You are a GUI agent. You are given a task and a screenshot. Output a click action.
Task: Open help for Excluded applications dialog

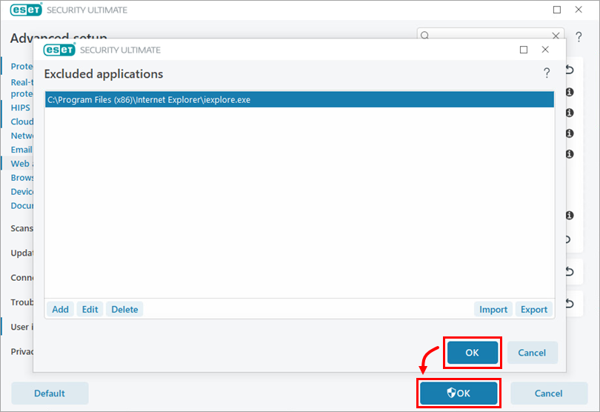coord(547,73)
